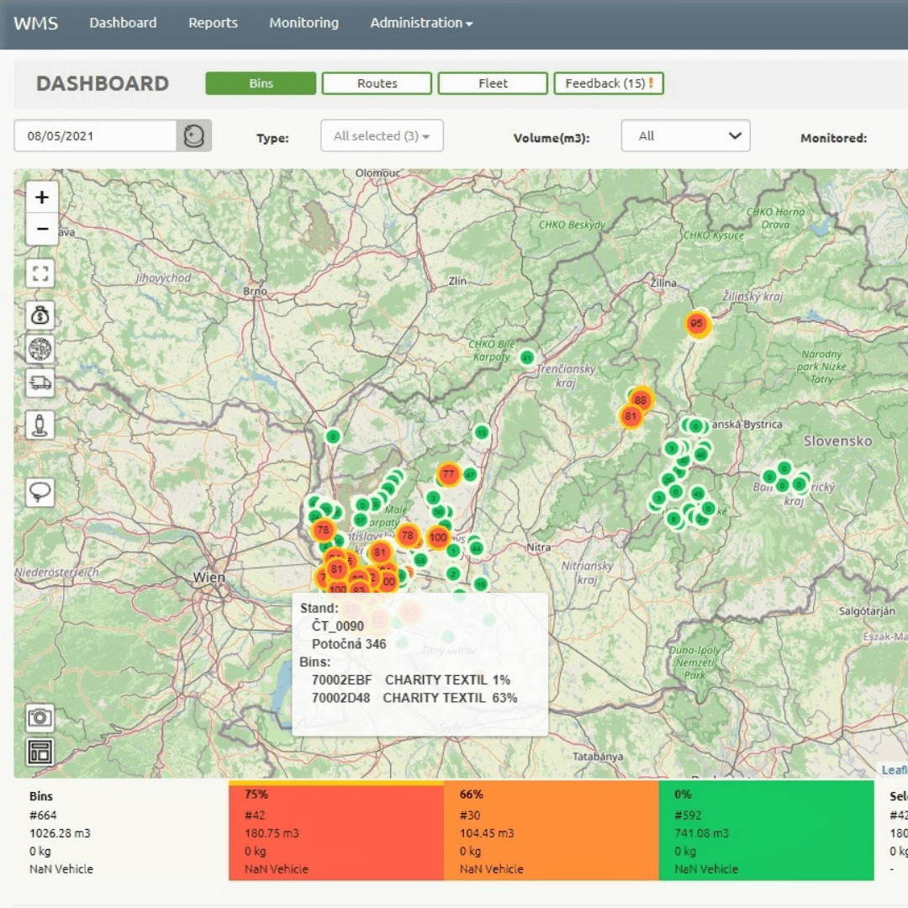Open the Feedback (15) tab
This screenshot has width=908, height=908.
pos(609,83)
